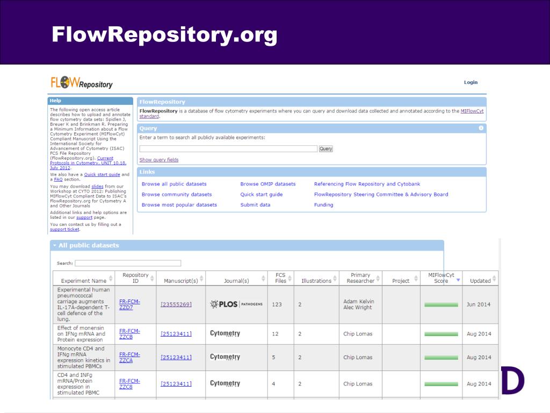Open Current Protocols in Cytometry link
Screen dimensions: 550x413
tap(88, 163)
